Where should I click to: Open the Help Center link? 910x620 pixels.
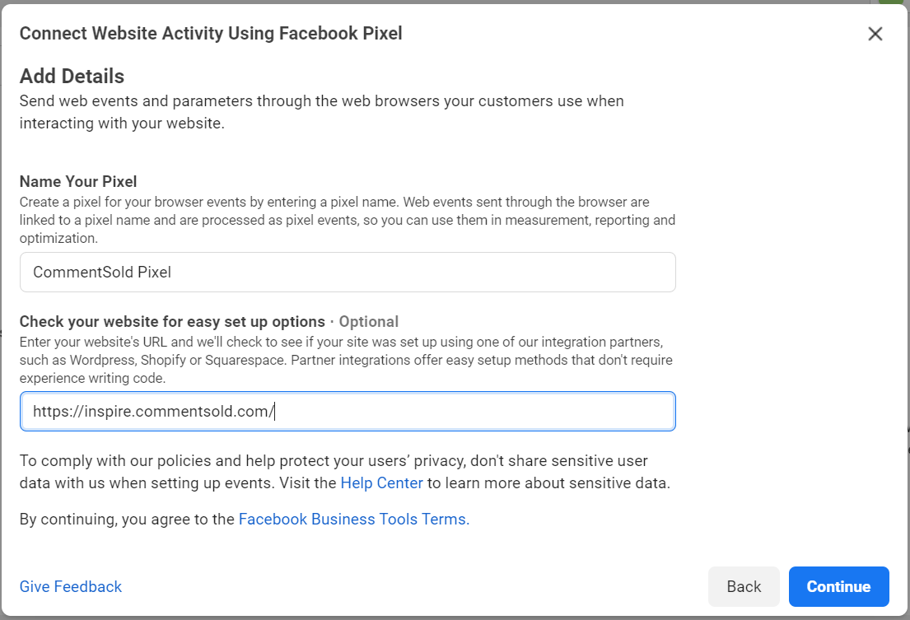381,483
